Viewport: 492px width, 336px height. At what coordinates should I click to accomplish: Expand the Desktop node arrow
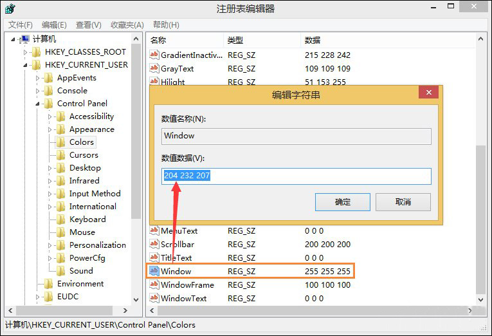click(50, 168)
